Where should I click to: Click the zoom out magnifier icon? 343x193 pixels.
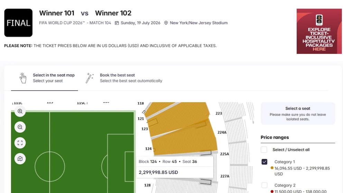(x=20, y=127)
